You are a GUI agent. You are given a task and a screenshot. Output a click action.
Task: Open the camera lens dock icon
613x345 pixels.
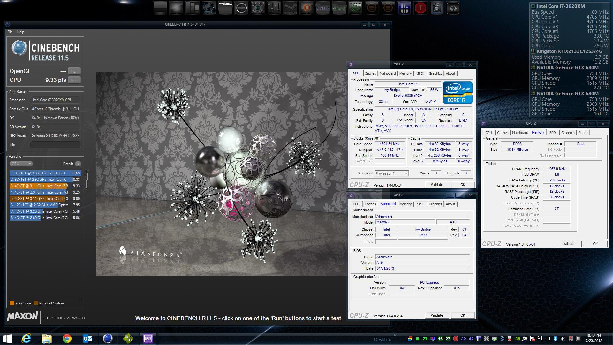pyautogui.click(x=257, y=8)
